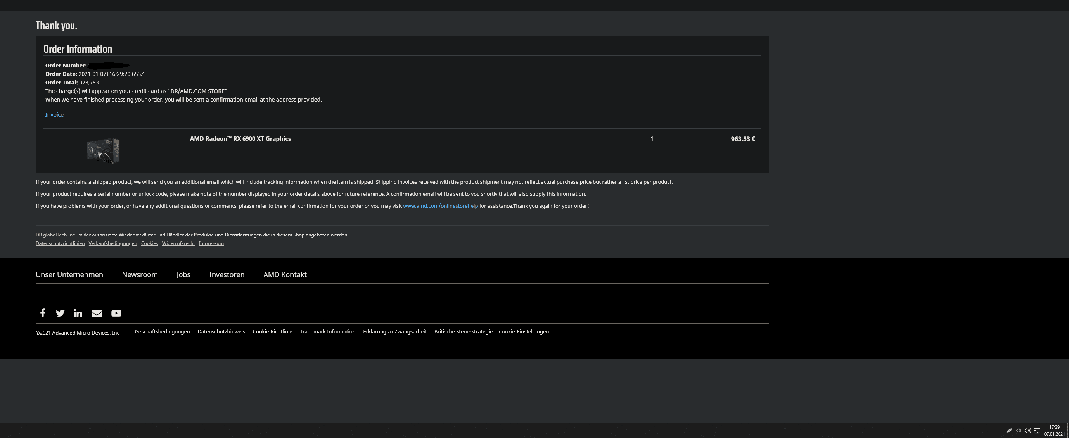1069x438 pixels.
Task: Visit www.amd.com/onlinestorehelp link
Action: coord(440,206)
